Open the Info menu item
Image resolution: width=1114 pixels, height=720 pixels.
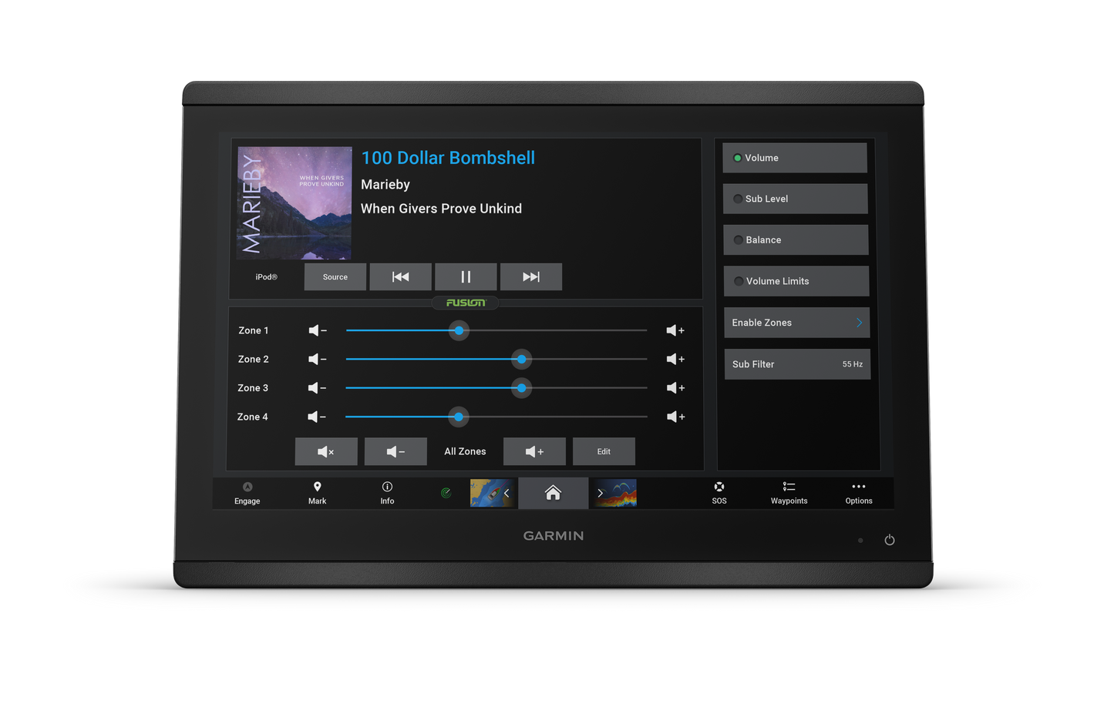coord(386,493)
